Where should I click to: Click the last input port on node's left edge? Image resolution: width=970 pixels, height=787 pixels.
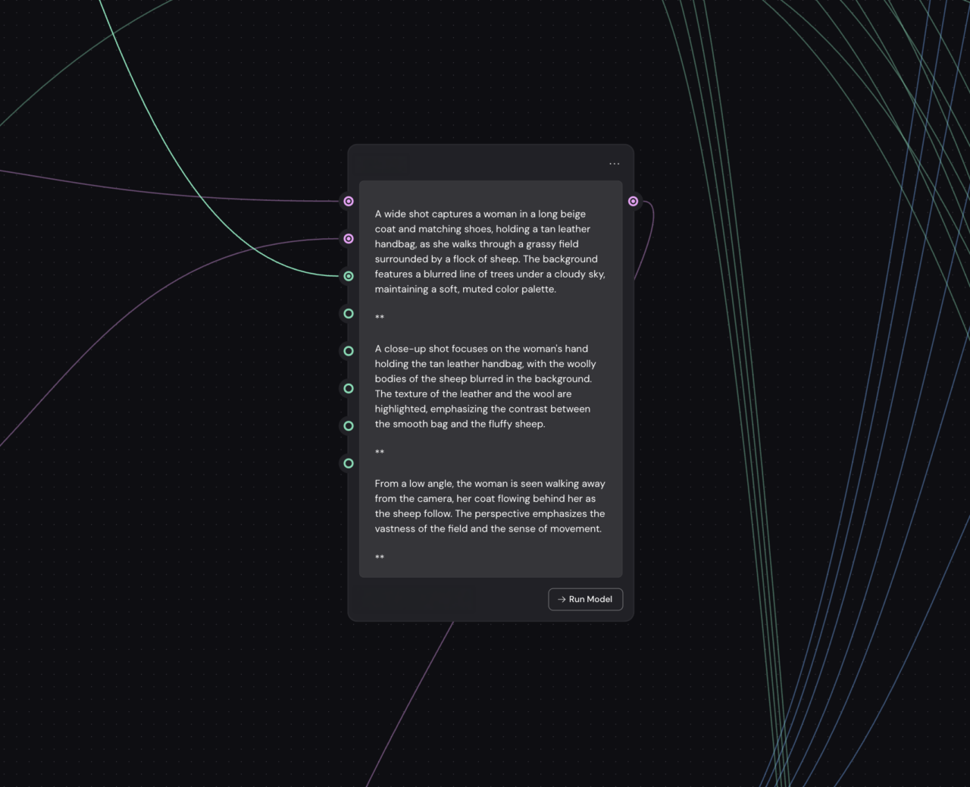349,463
